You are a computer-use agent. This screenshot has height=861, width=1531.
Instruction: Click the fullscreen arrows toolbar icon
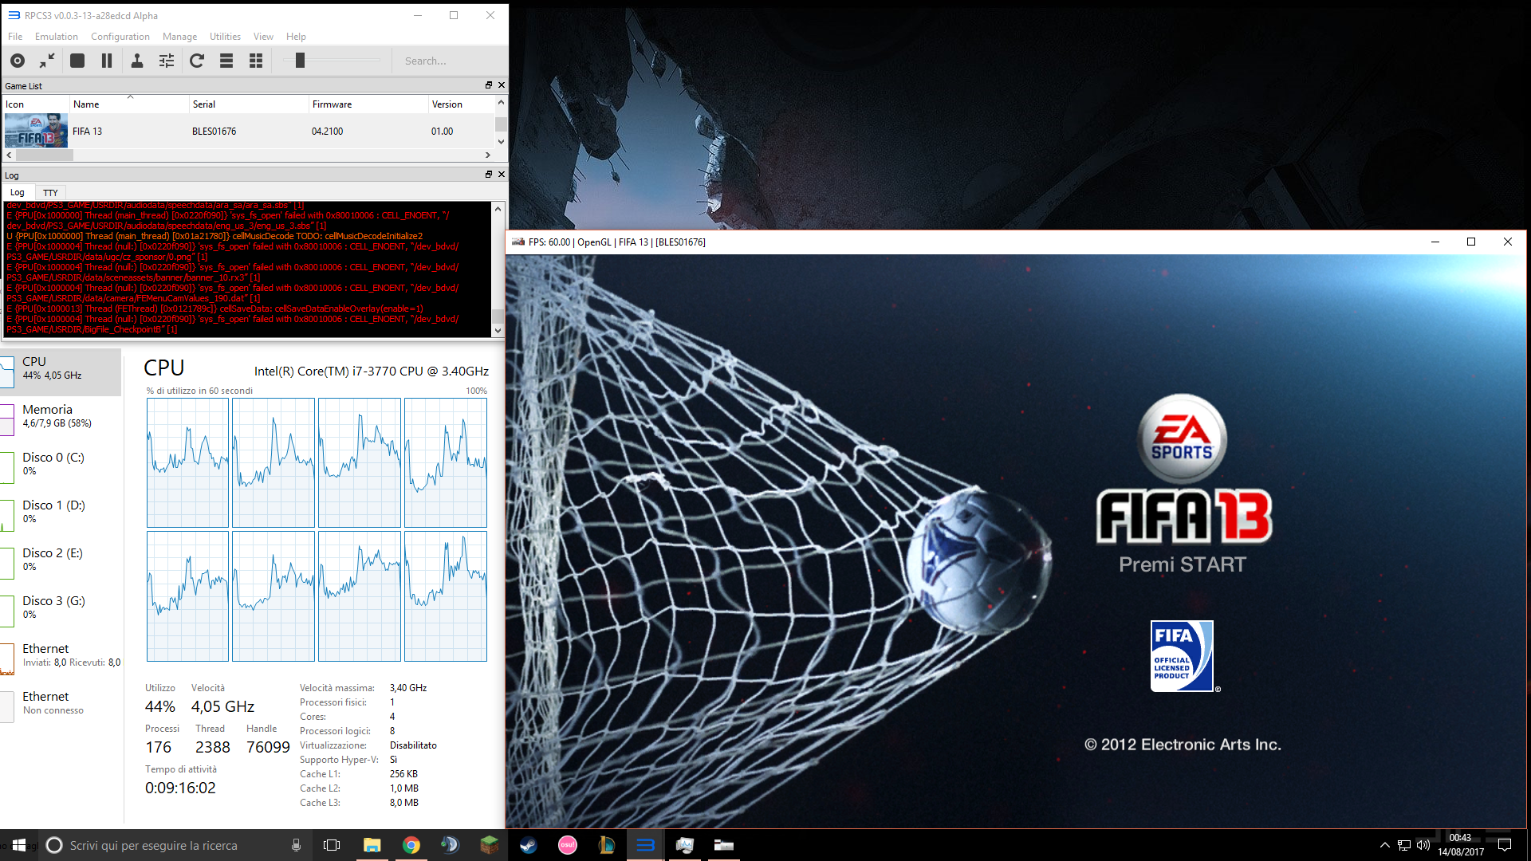[x=47, y=61]
